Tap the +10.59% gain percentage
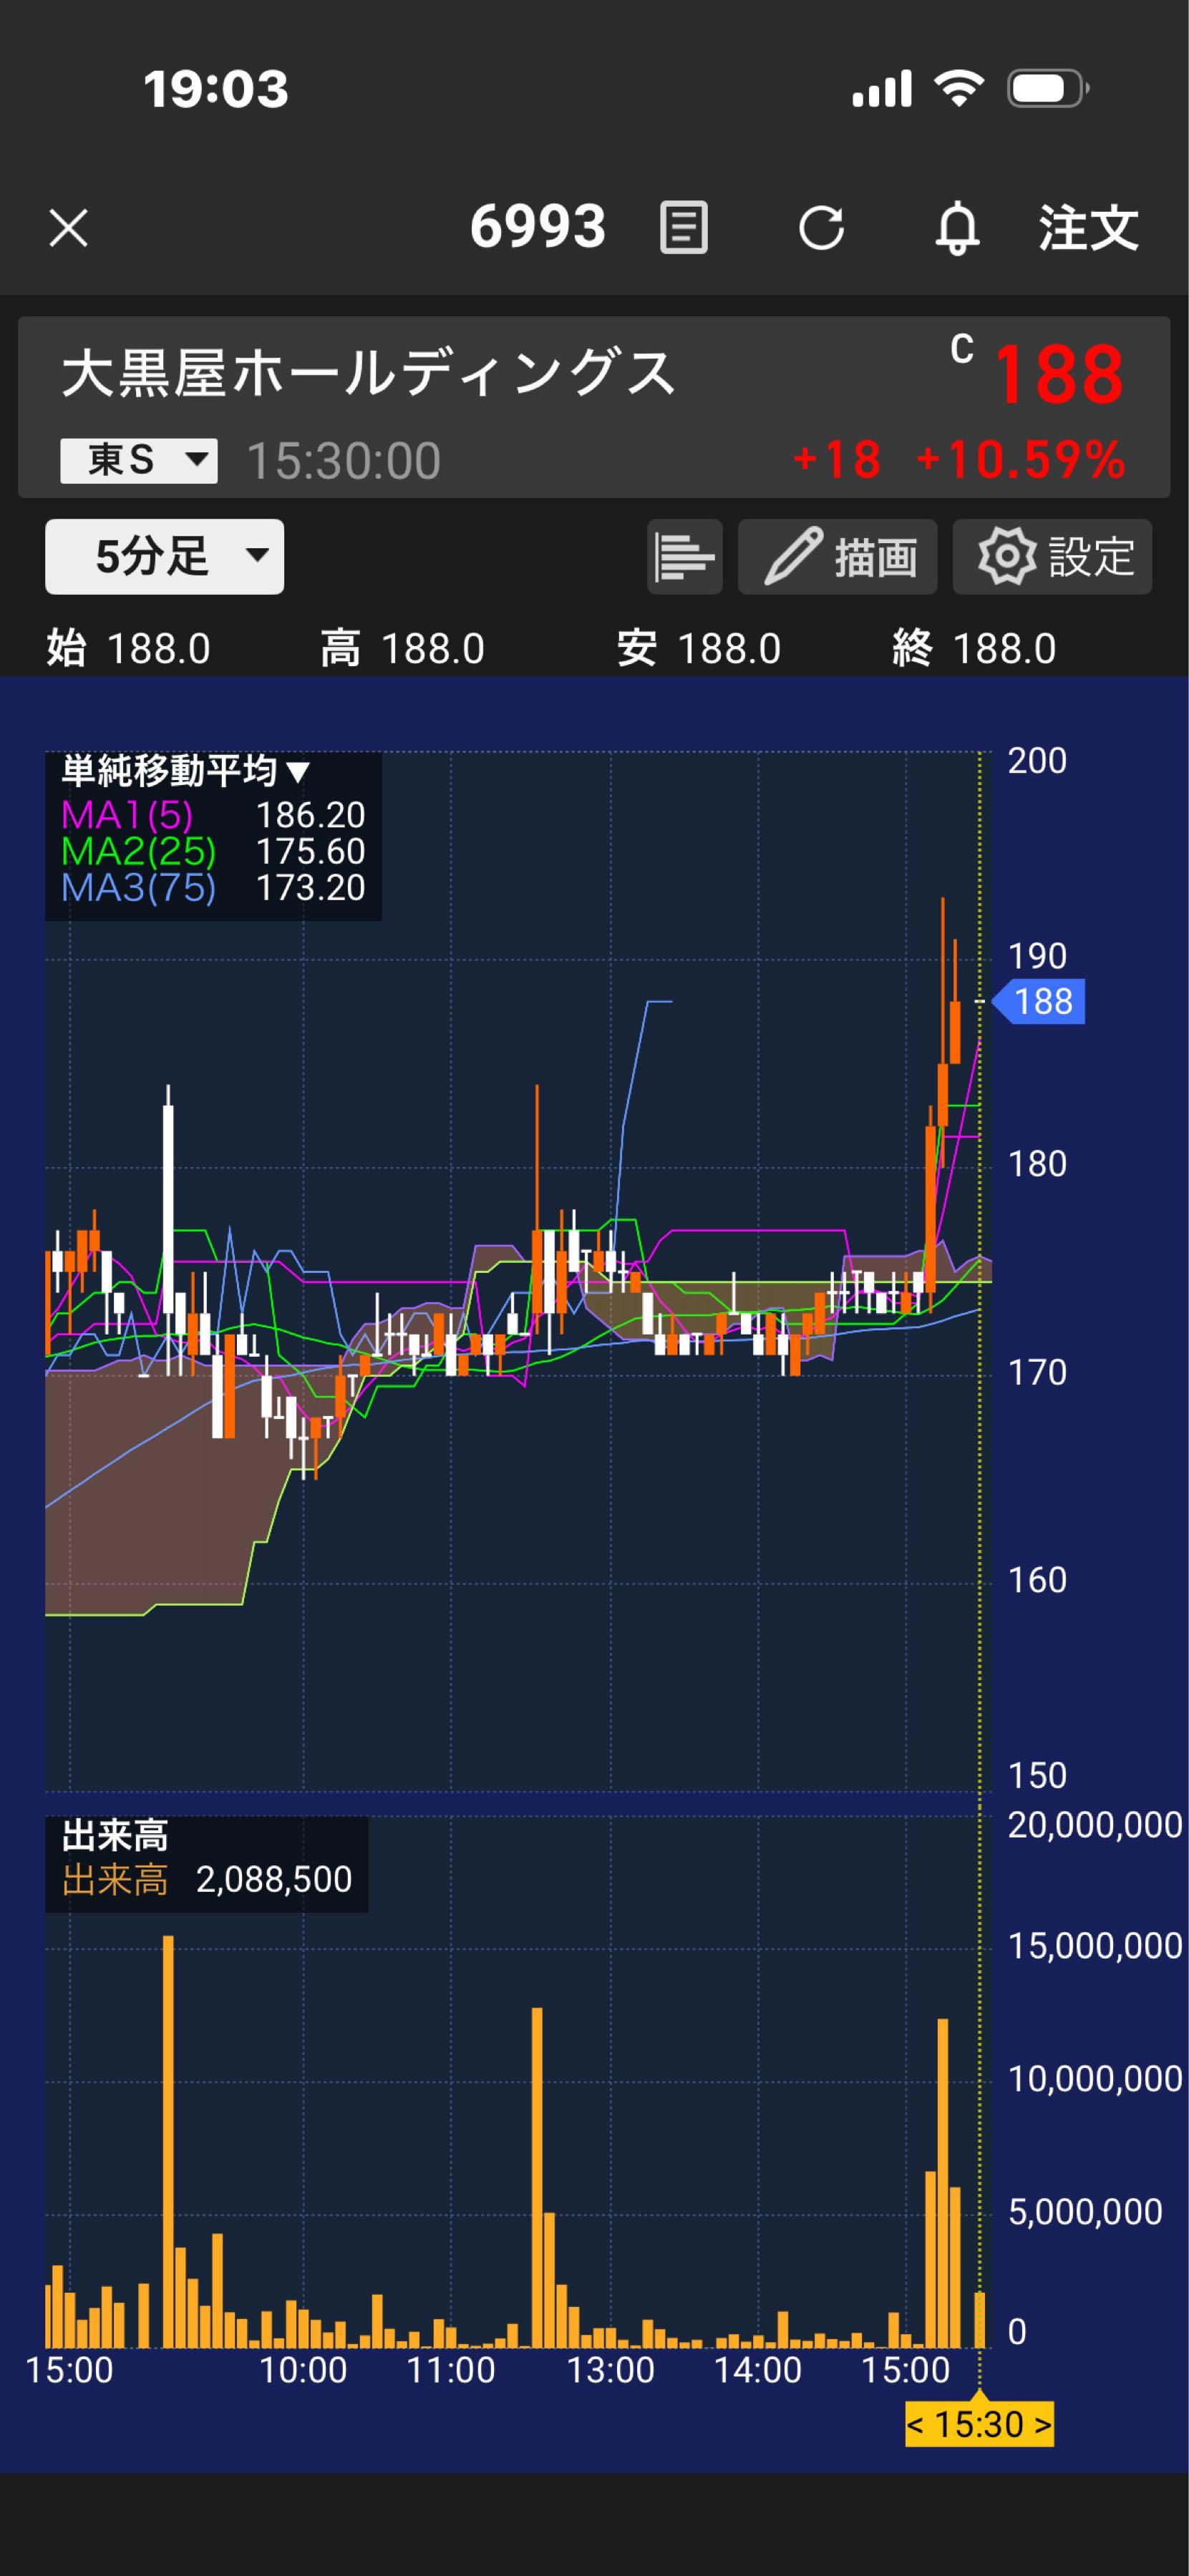Viewport: 1189px width, 2576px height. pos(1021,460)
